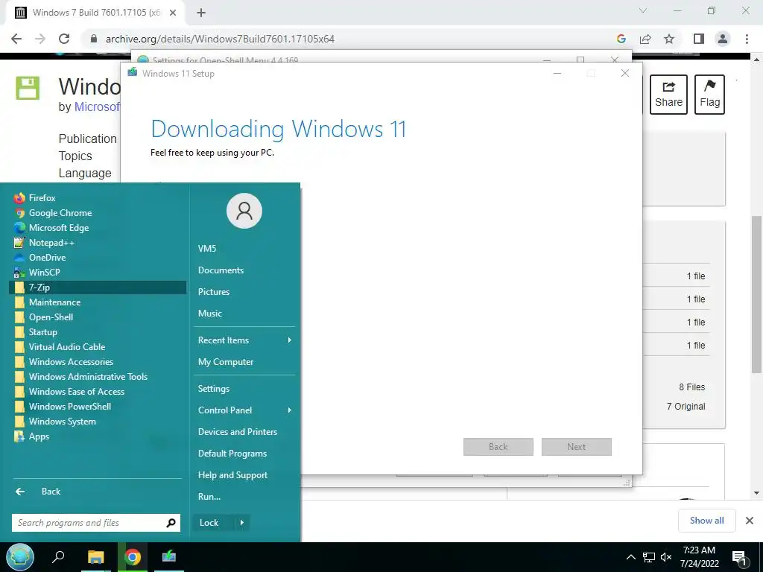This screenshot has height=572, width=763.
Task: Open My Computer
Action: pos(244,362)
